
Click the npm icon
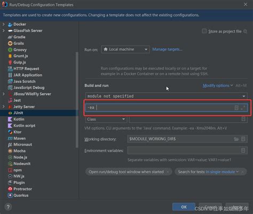(10, 170)
